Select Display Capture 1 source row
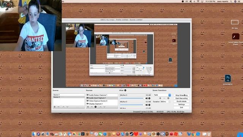The image size is (243, 137). click(x=102, y=104)
